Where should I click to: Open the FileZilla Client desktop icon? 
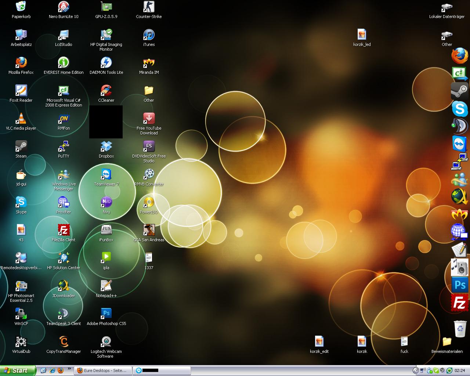tap(64, 230)
